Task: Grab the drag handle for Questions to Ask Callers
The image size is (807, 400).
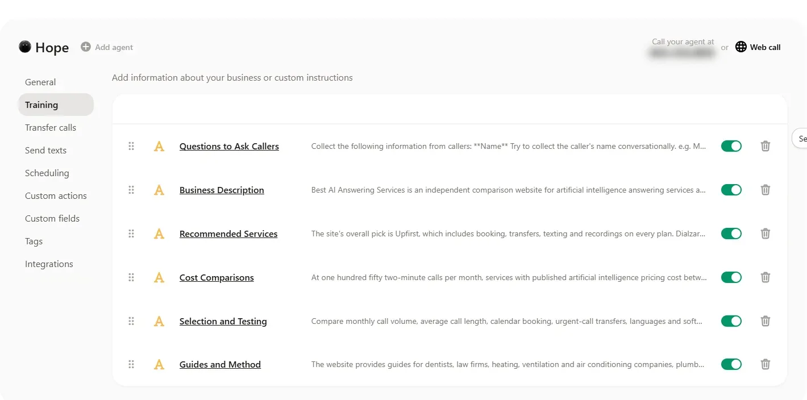Action: [131, 146]
